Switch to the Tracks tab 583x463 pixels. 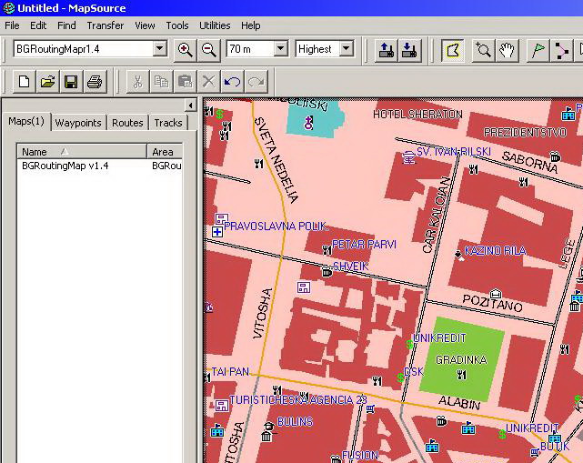coord(168,123)
